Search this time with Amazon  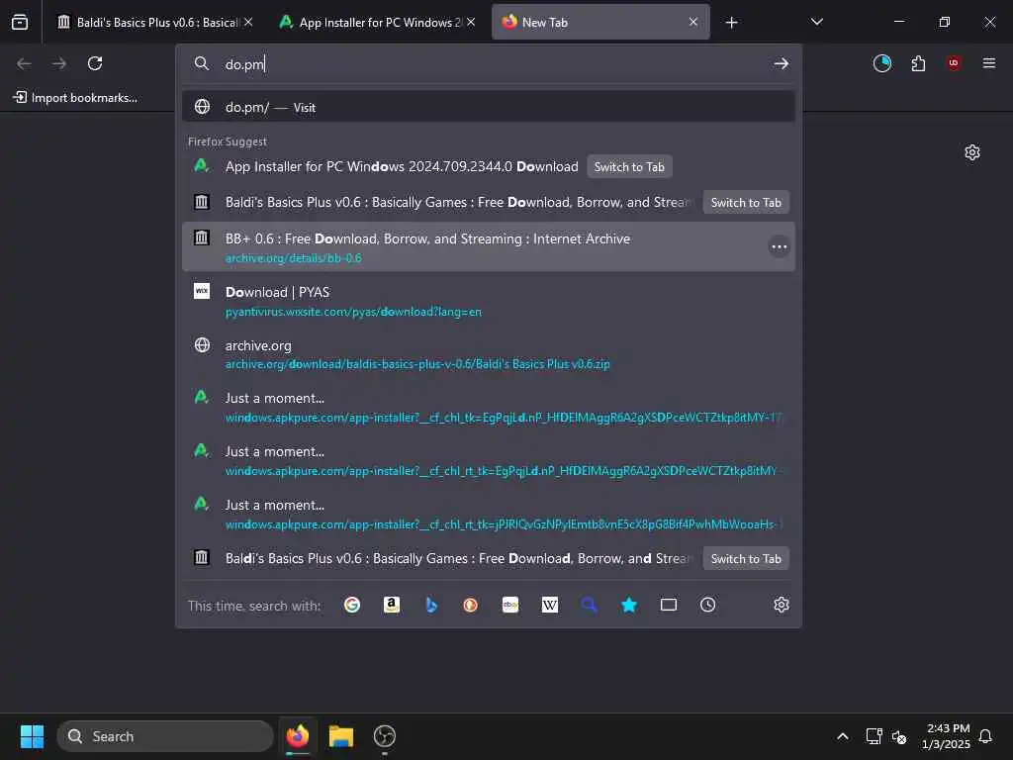(x=392, y=605)
